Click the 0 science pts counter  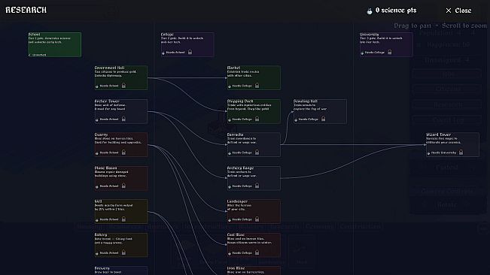pos(396,11)
